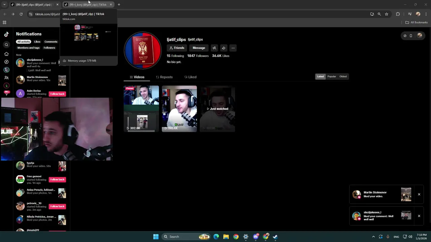Open slezijakeeee_l notification in the list
The image size is (431, 242).
tap(41, 65)
